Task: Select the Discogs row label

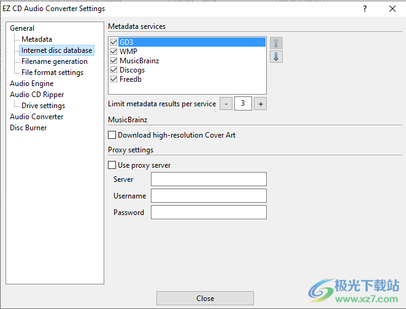Action: (x=132, y=70)
